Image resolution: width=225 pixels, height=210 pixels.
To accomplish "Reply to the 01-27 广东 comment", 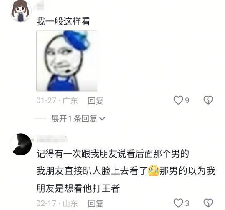I will [95, 100].
